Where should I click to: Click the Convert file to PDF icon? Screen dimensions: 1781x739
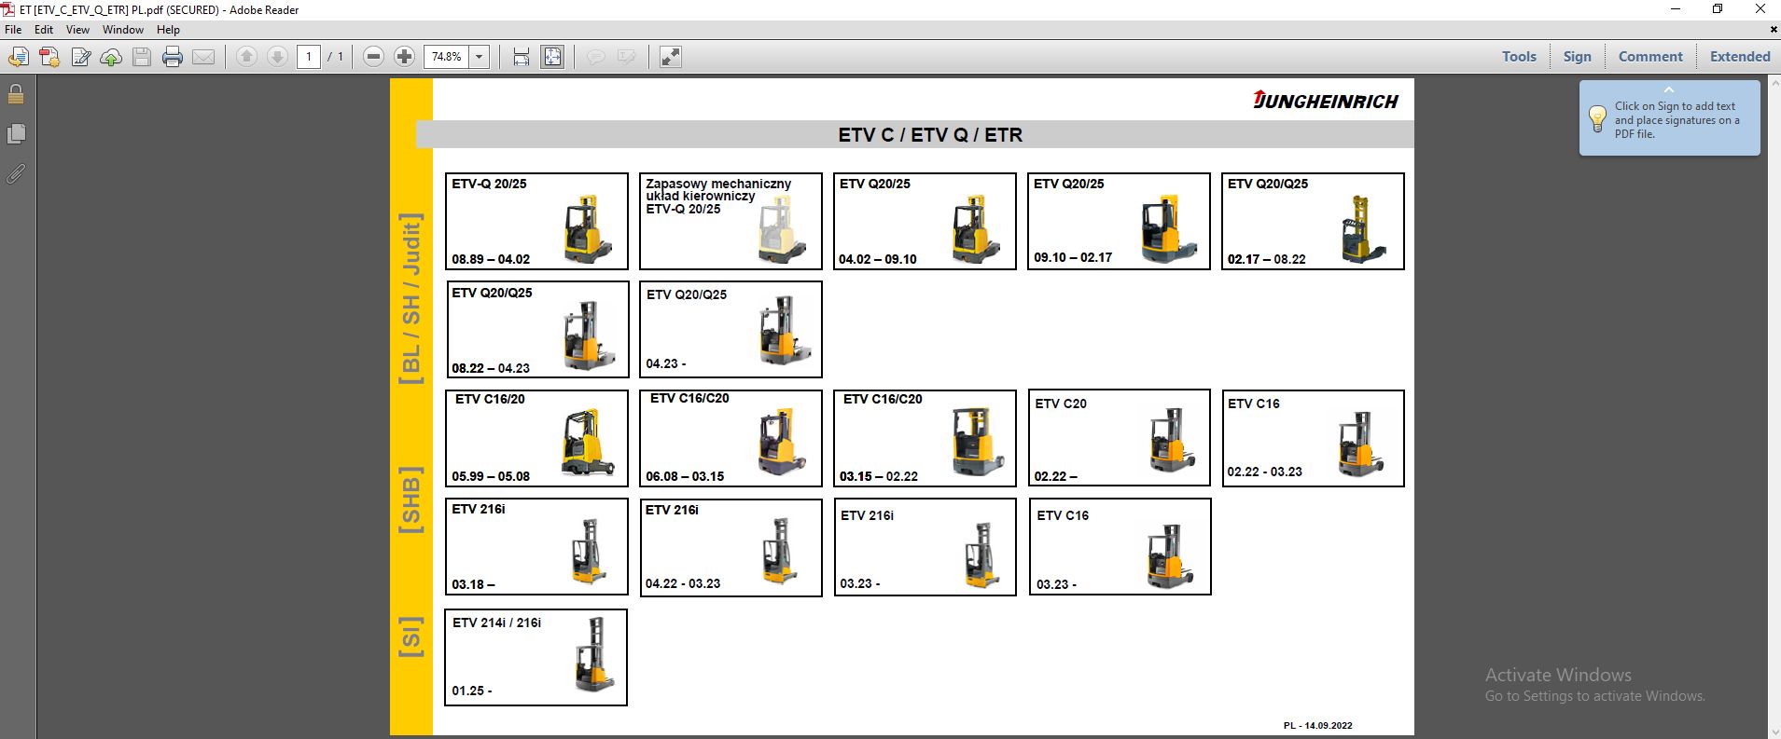(49, 57)
